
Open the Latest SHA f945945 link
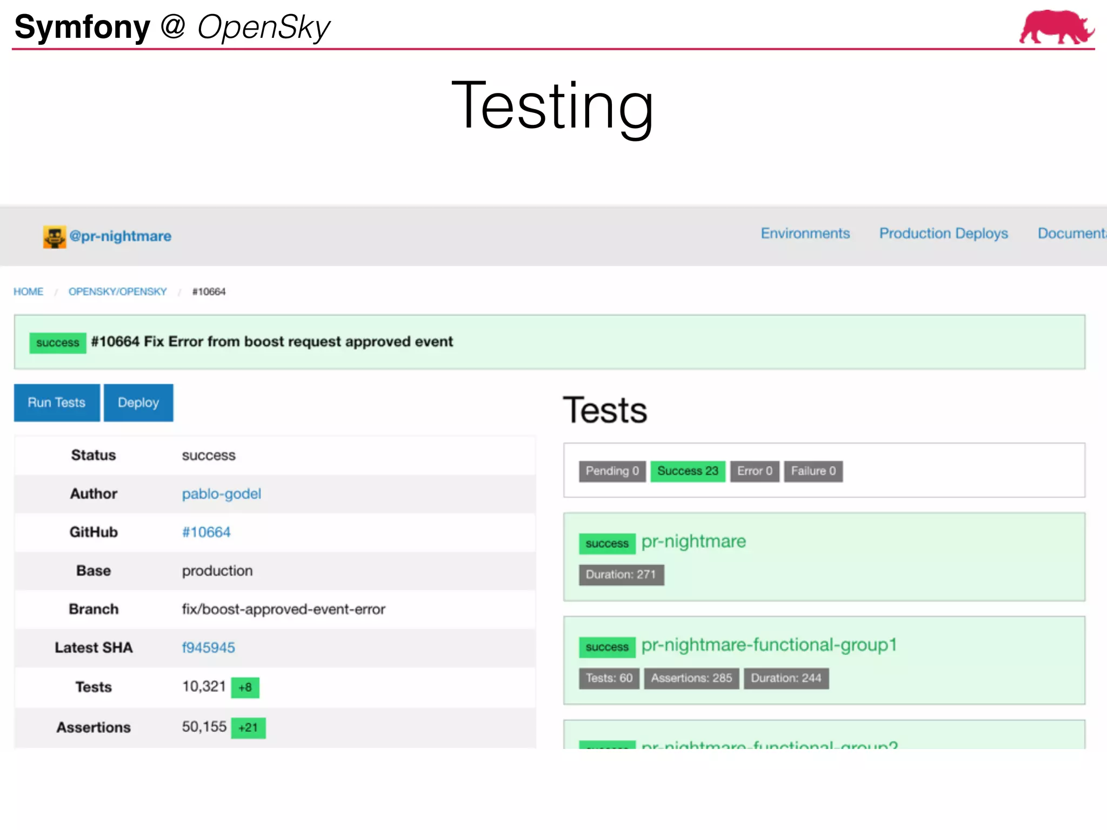click(208, 647)
